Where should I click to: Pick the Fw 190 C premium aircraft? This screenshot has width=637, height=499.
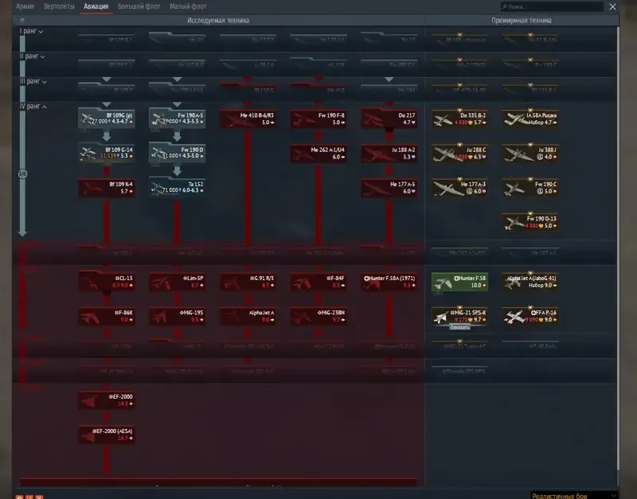(x=530, y=188)
